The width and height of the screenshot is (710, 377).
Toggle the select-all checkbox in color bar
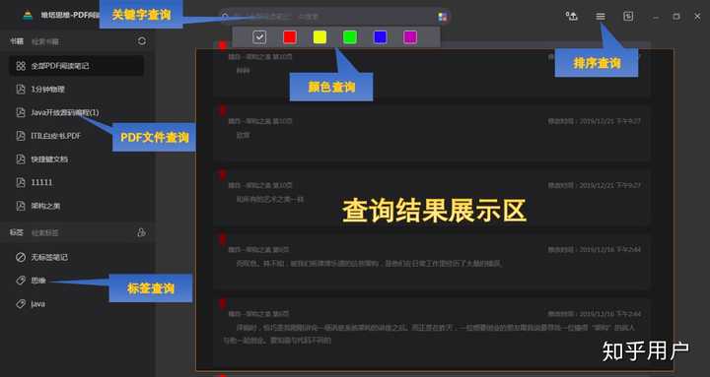point(259,37)
